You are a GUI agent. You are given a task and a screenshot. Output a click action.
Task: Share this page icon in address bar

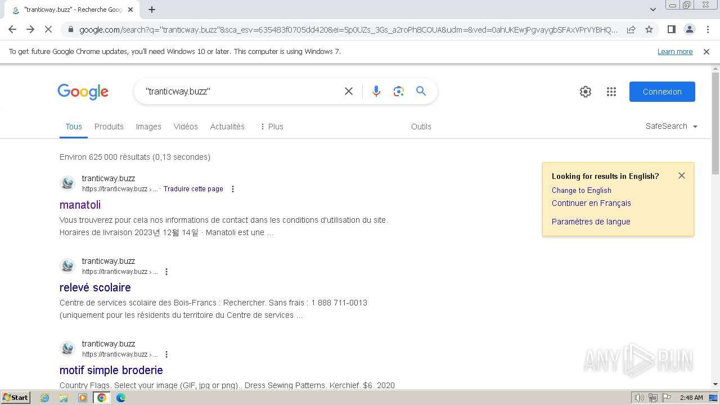[x=631, y=30]
